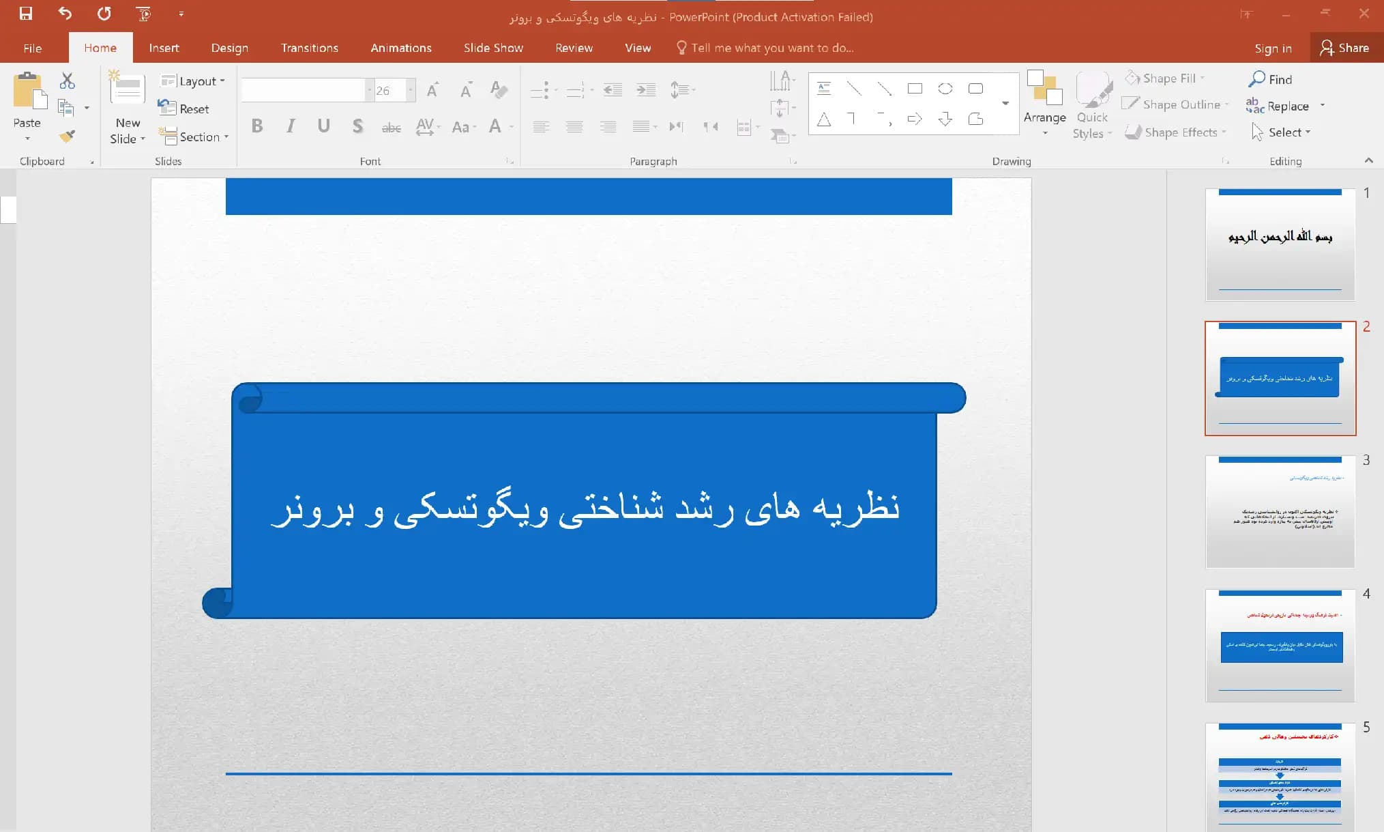
Task: Expand the shapes gallery more arrow
Action: coord(1005,103)
